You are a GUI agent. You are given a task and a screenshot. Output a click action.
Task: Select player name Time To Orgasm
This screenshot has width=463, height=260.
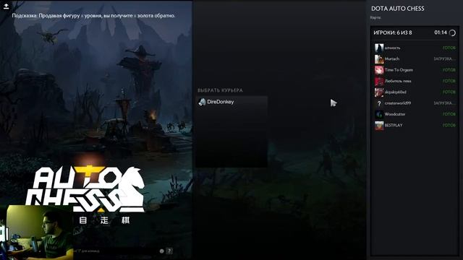tap(399, 70)
